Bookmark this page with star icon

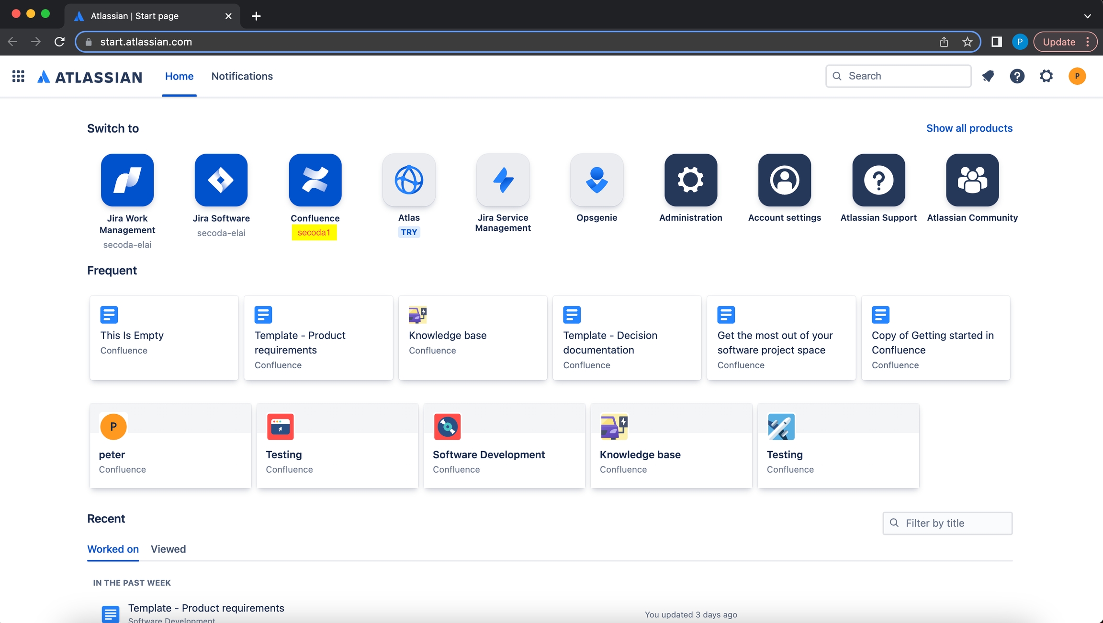[x=968, y=42]
